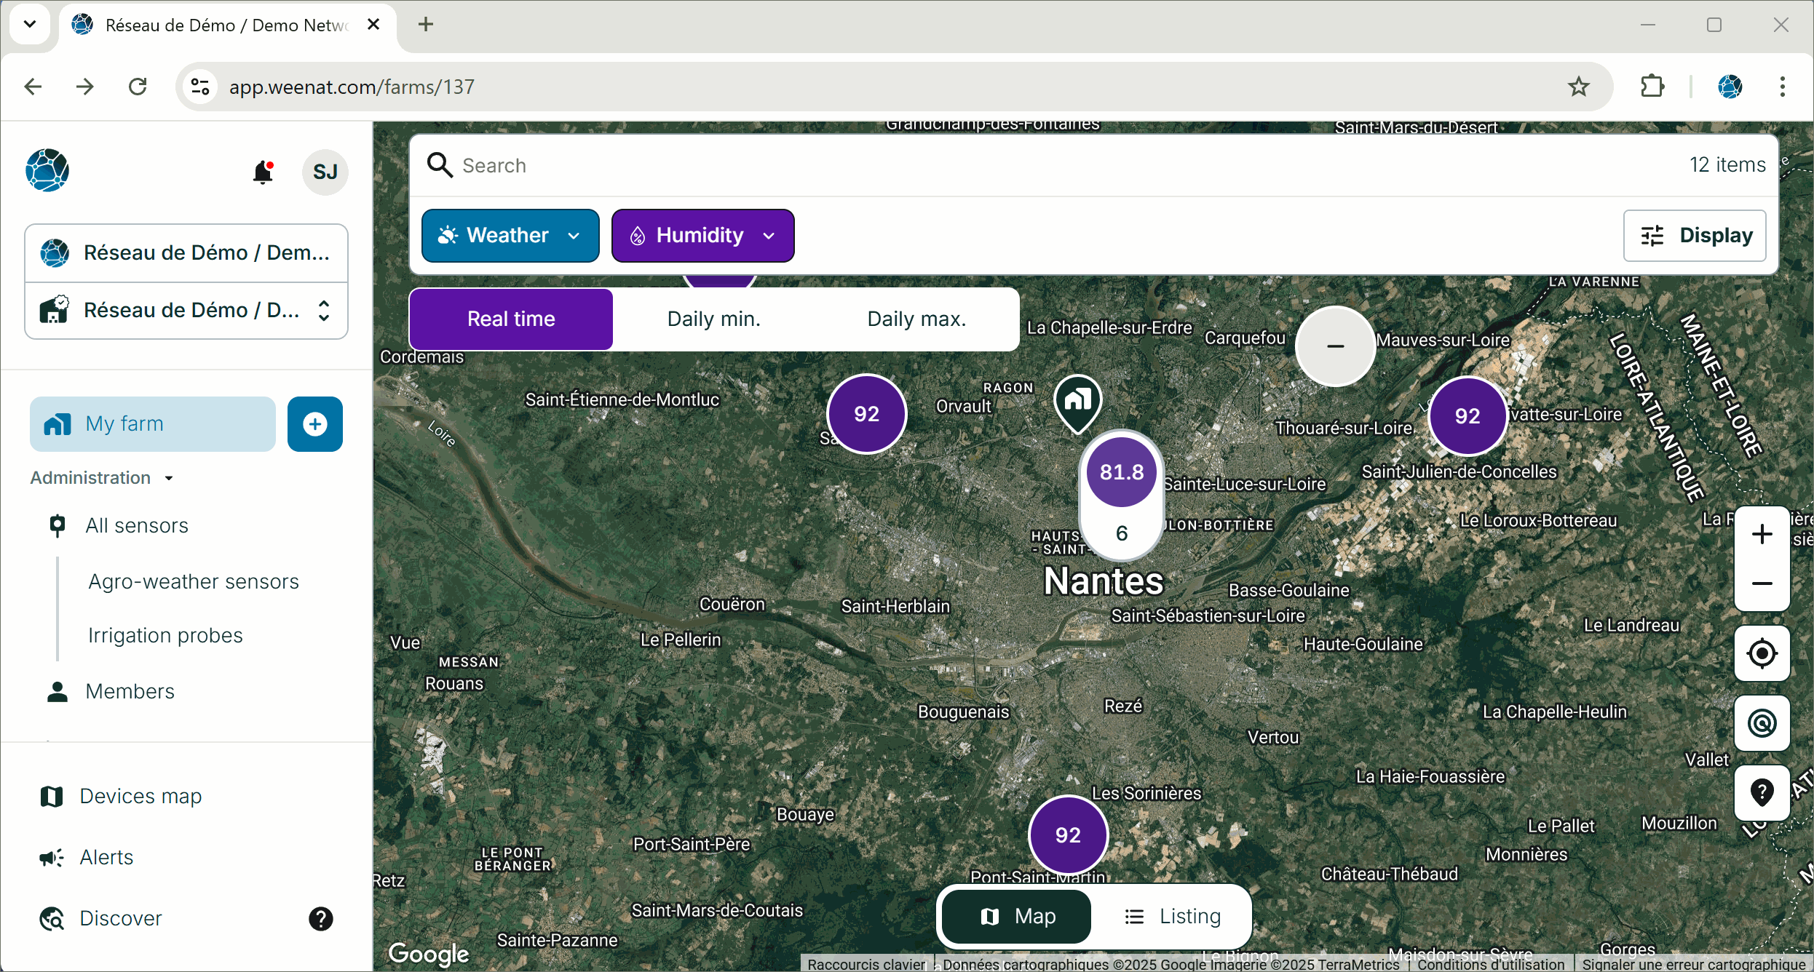
Task: Open Conditions d'utilisation link
Action: coord(1490,964)
